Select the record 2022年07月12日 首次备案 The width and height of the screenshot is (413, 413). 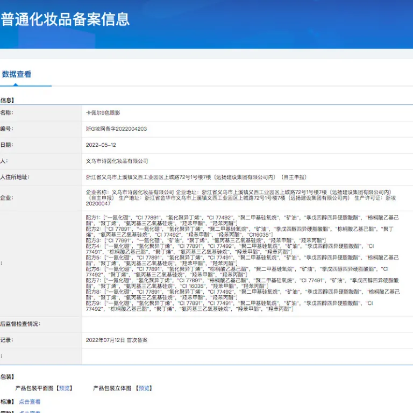coord(116,340)
